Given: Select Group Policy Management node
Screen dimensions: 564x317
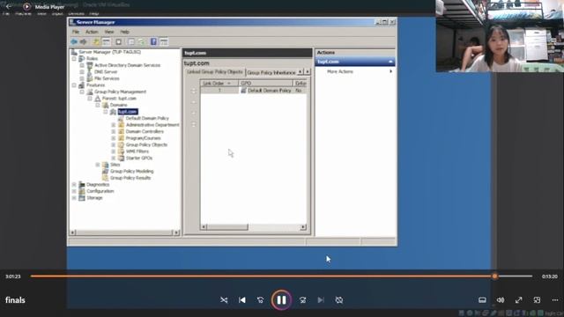Looking at the screenshot, I should tap(120, 92).
